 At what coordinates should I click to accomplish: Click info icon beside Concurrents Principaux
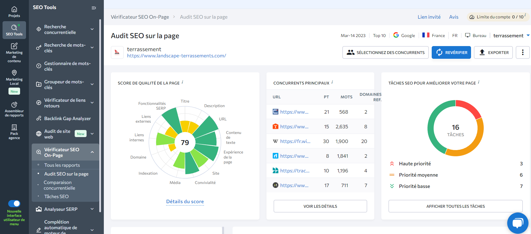point(332,82)
